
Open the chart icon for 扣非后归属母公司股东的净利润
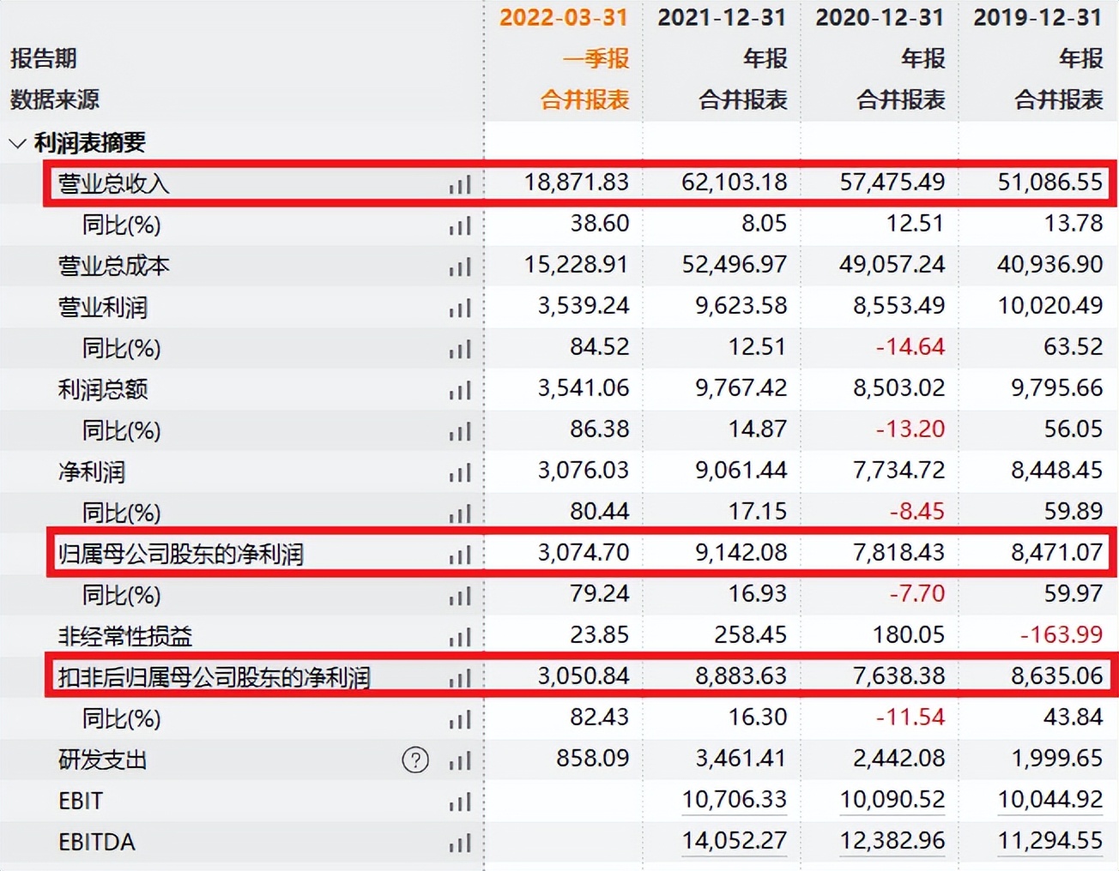point(461,678)
